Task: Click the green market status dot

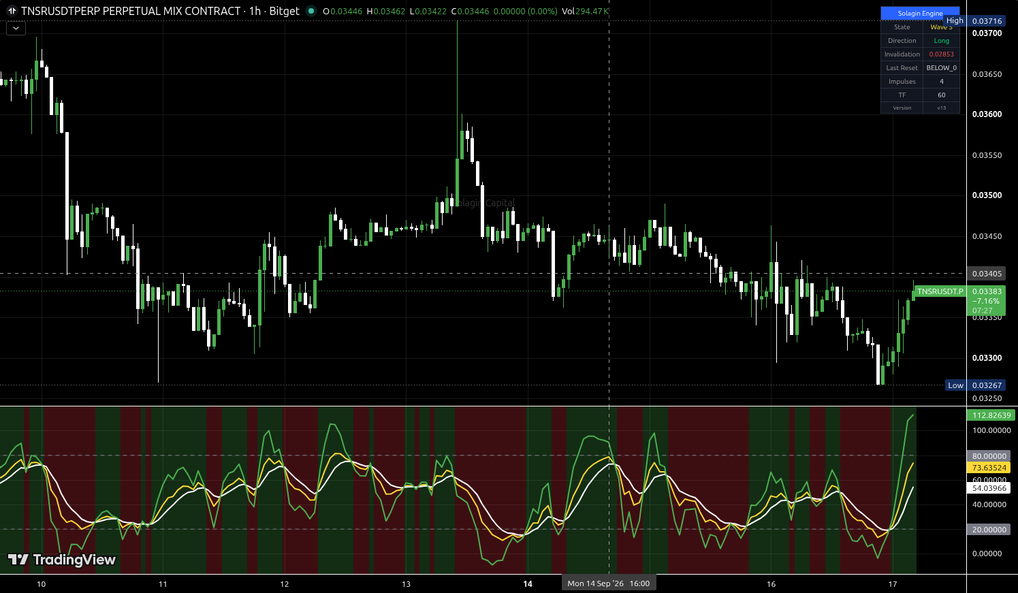Action: [311, 11]
